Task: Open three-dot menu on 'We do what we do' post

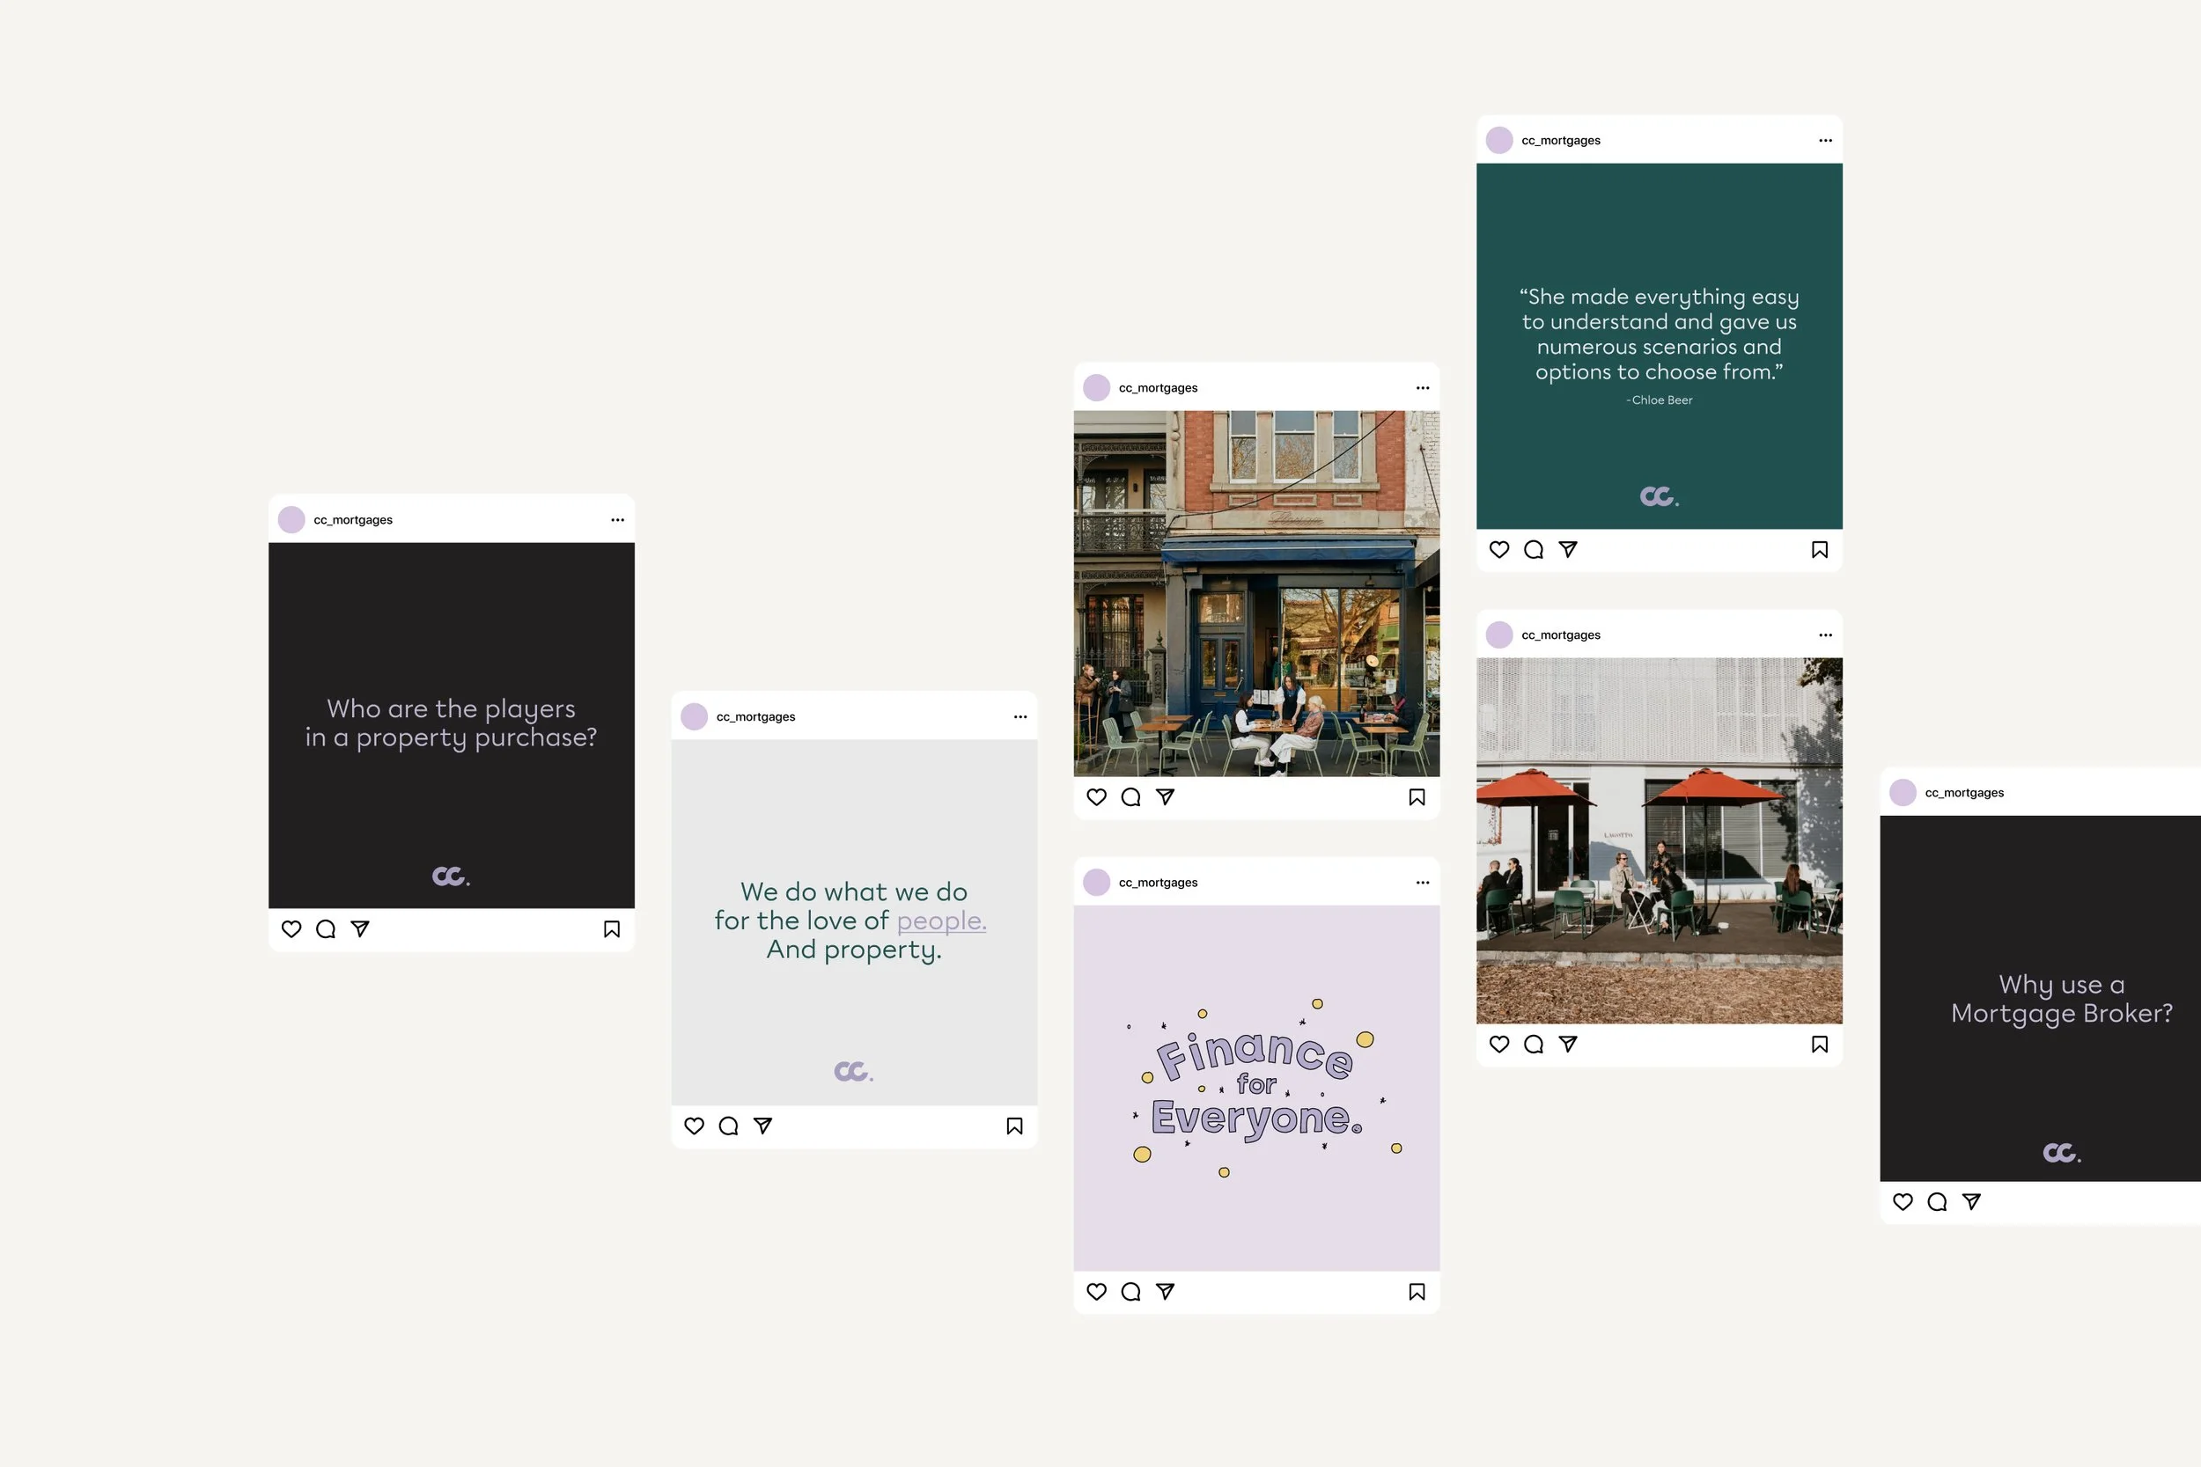Action: [1020, 717]
